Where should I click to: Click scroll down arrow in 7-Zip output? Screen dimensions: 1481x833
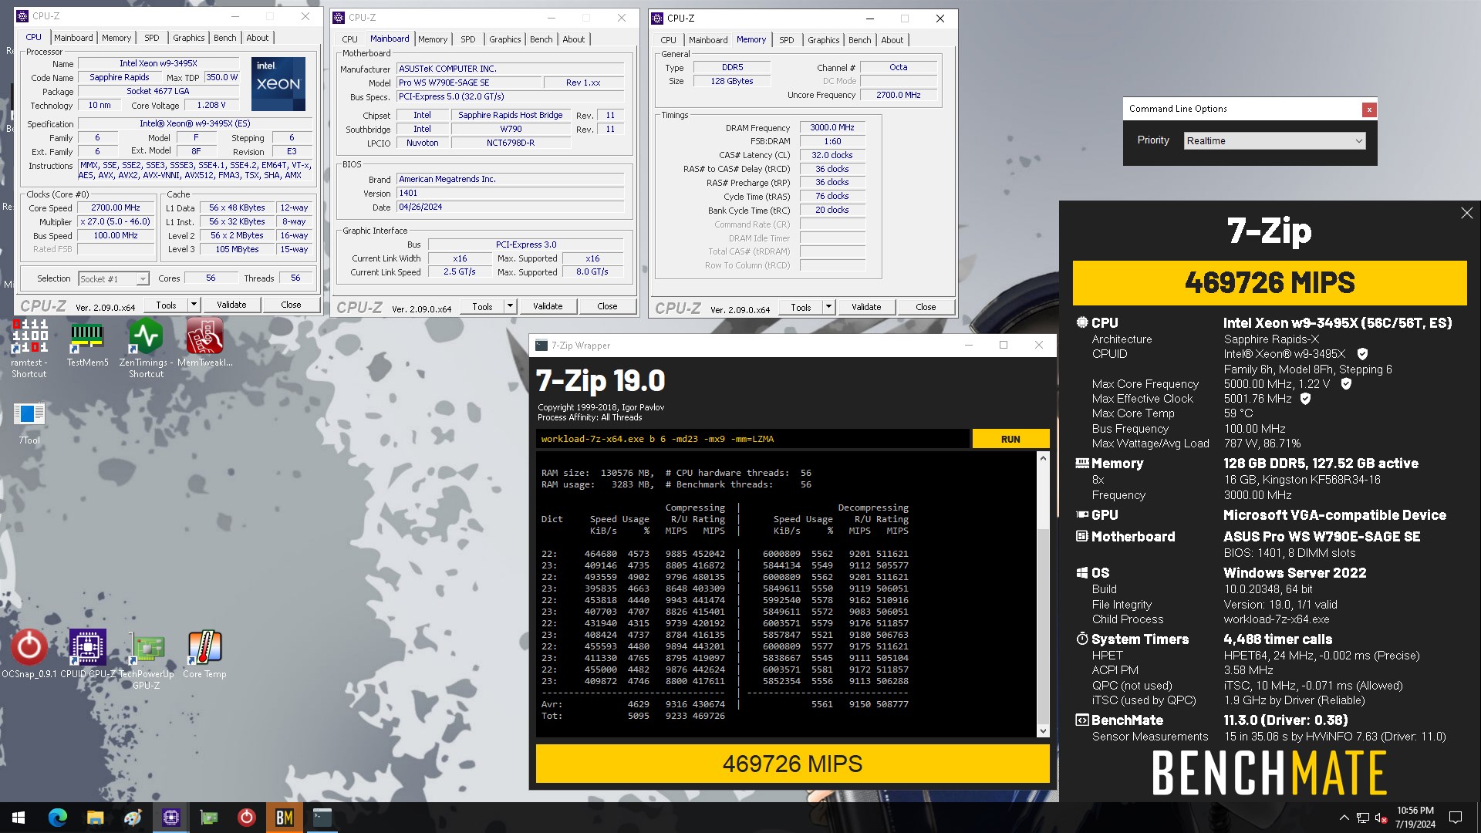tap(1043, 730)
